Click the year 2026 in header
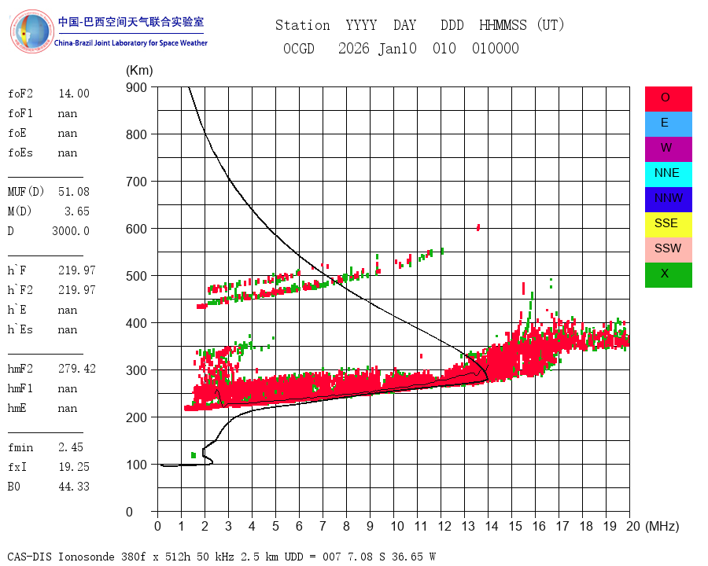Viewport: 708px width, 566px height. (x=354, y=48)
